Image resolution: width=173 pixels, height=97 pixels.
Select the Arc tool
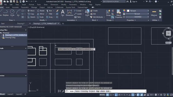(18, 13)
